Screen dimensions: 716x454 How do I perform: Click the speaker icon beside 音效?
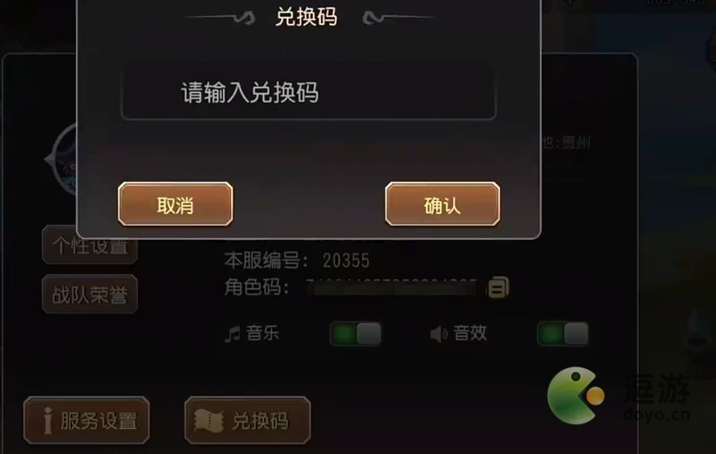pyautogui.click(x=439, y=334)
